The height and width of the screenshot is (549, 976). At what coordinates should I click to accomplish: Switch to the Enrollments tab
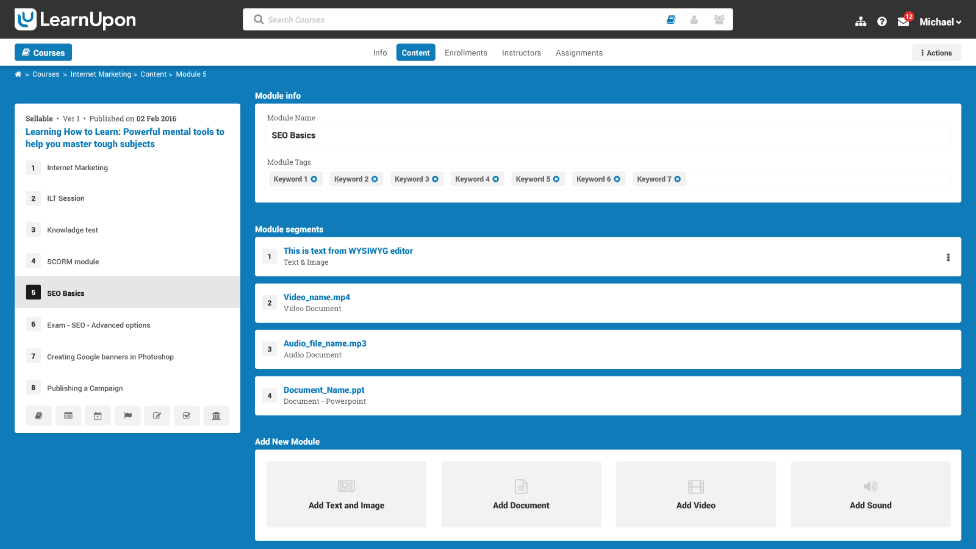[x=466, y=52]
